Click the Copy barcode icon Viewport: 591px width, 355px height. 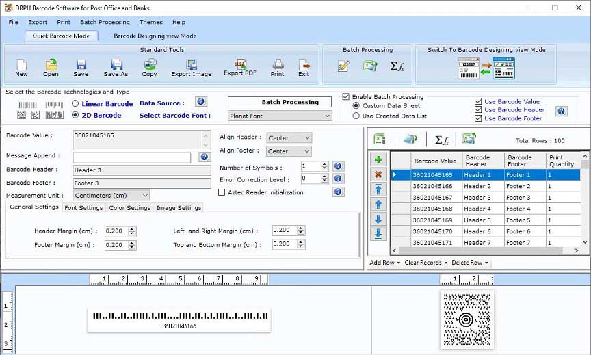(x=150, y=65)
